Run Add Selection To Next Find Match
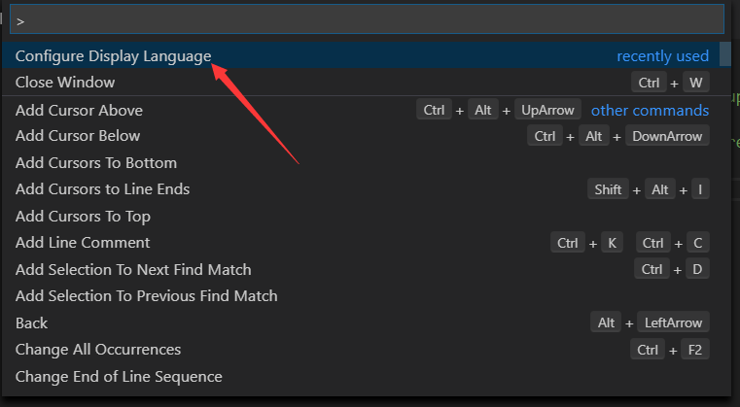This screenshot has width=740, height=407. [133, 269]
